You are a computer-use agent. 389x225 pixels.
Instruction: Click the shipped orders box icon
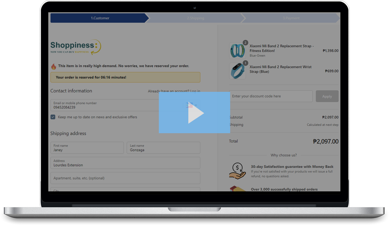(237, 188)
